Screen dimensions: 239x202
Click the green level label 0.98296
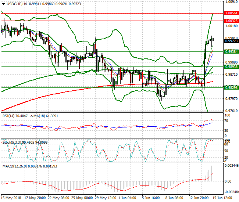[231, 87]
